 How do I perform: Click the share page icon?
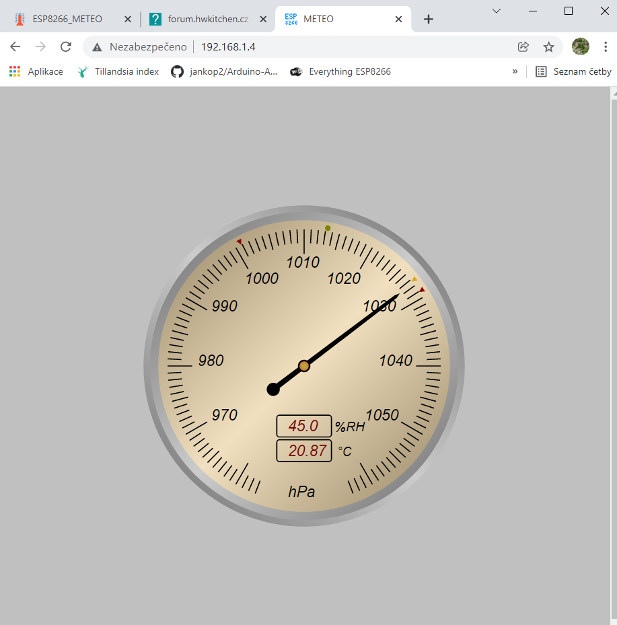523,47
